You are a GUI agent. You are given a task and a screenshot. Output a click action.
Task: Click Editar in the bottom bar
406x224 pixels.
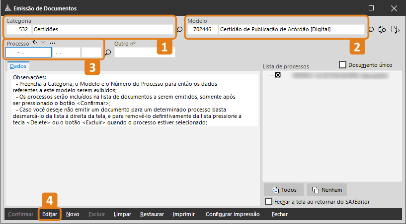click(x=50, y=214)
